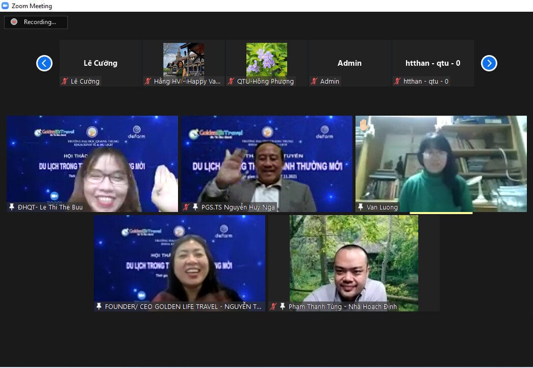Click PGS.TS Nguyễn Huy Nga video tile

267,163
